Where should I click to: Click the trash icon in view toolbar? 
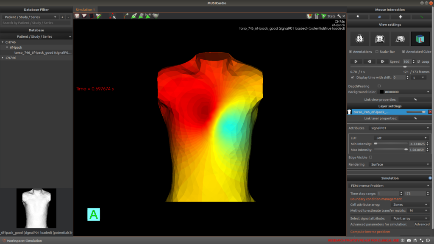point(317,16)
